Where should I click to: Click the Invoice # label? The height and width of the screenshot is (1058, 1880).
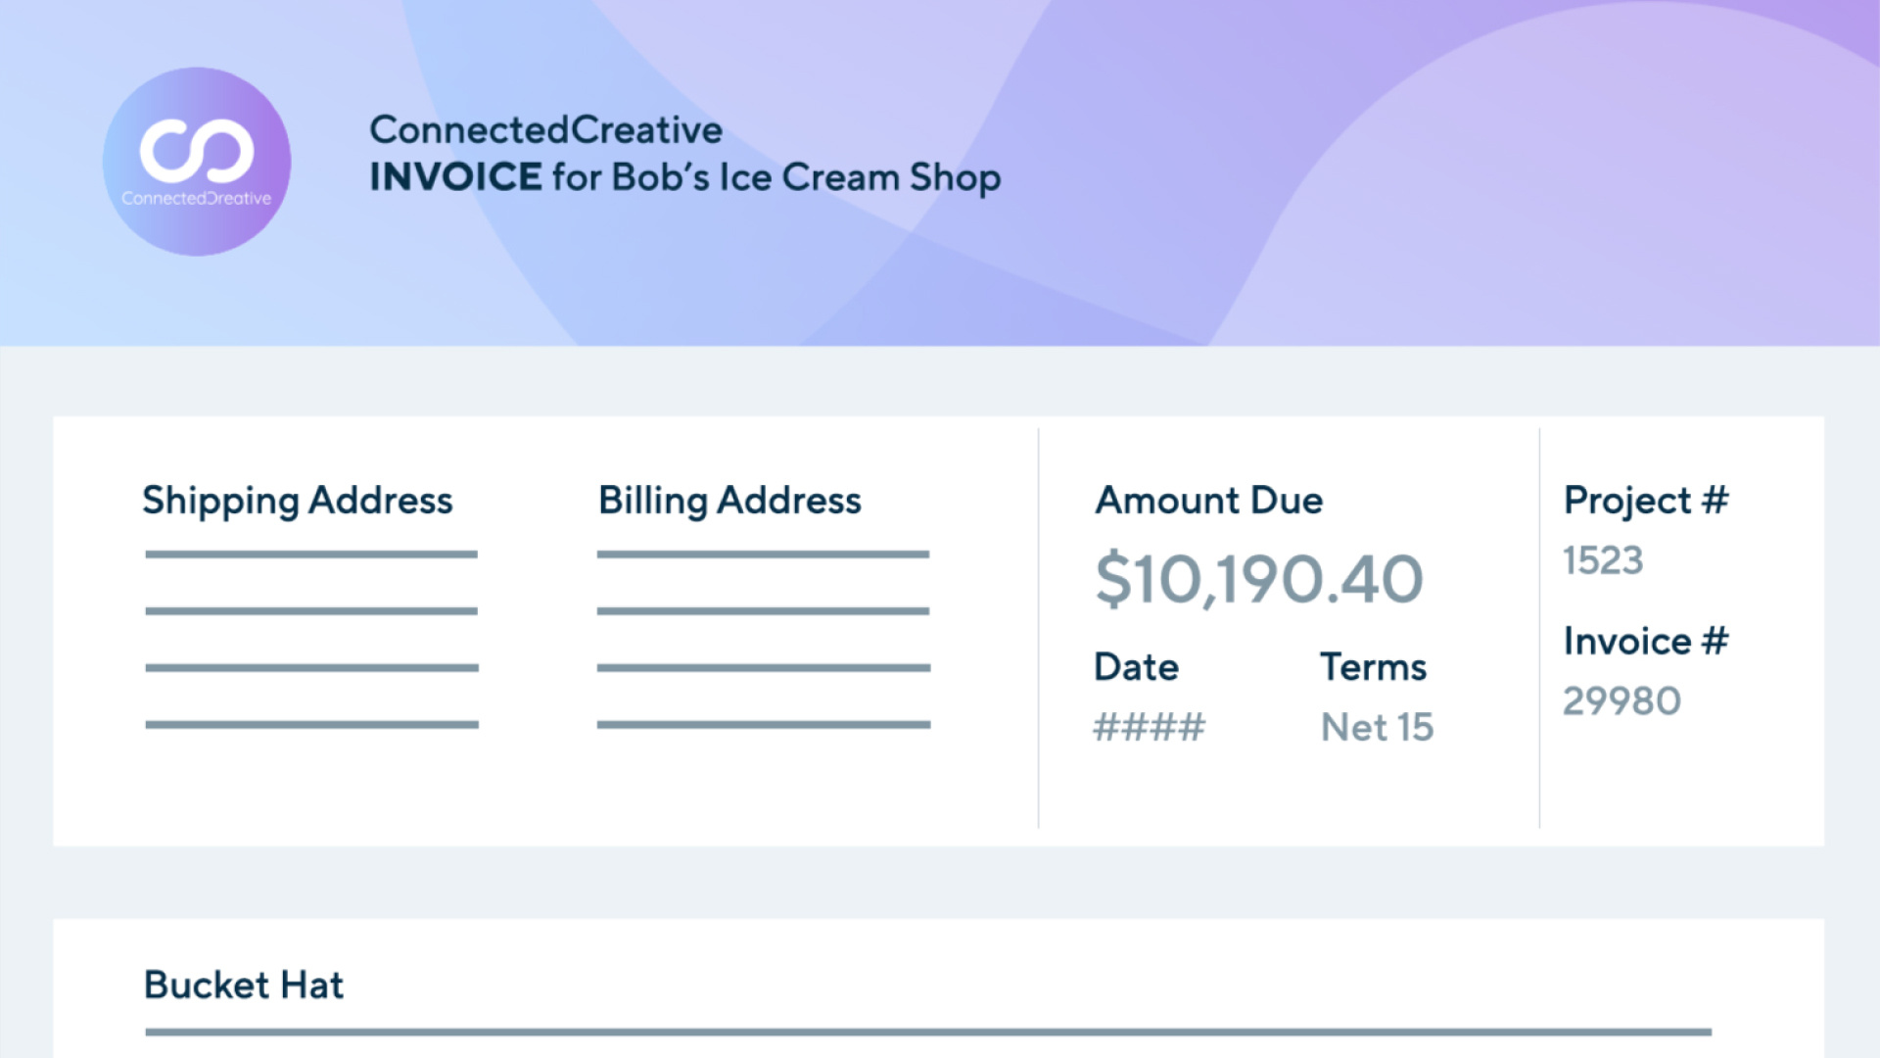coord(1645,642)
